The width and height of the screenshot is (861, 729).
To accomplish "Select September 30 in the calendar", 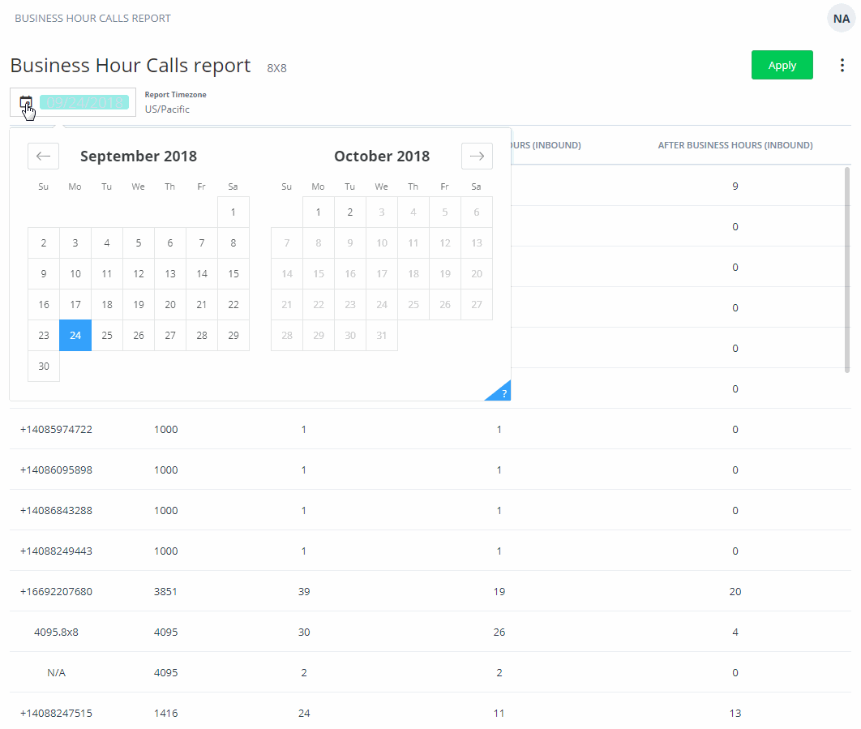I will [43, 366].
